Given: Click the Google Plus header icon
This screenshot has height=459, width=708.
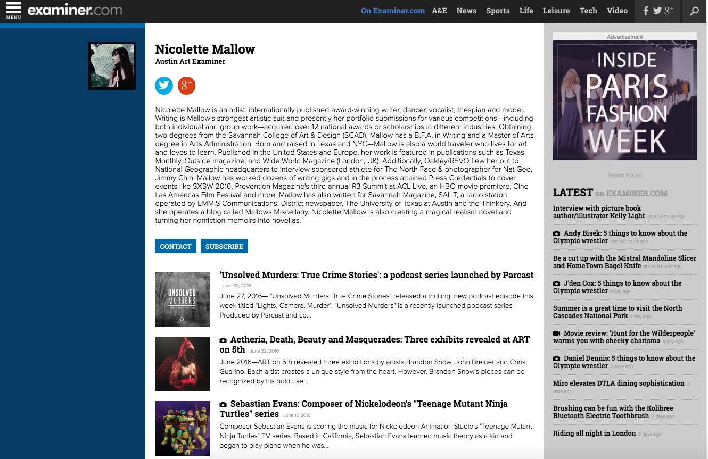Looking at the screenshot, I should click(x=669, y=11).
